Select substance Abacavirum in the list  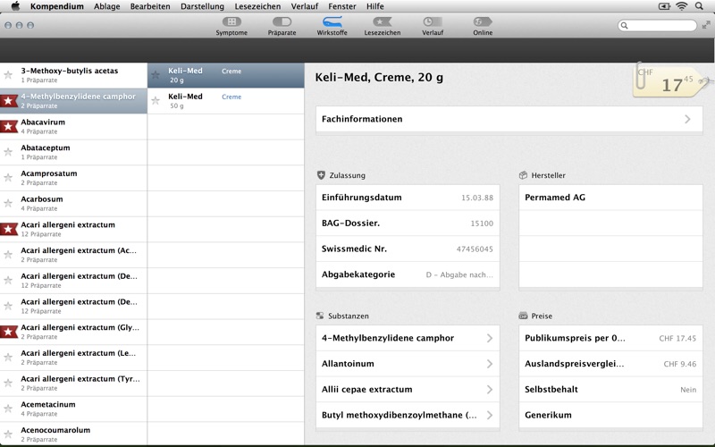point(73,126)
